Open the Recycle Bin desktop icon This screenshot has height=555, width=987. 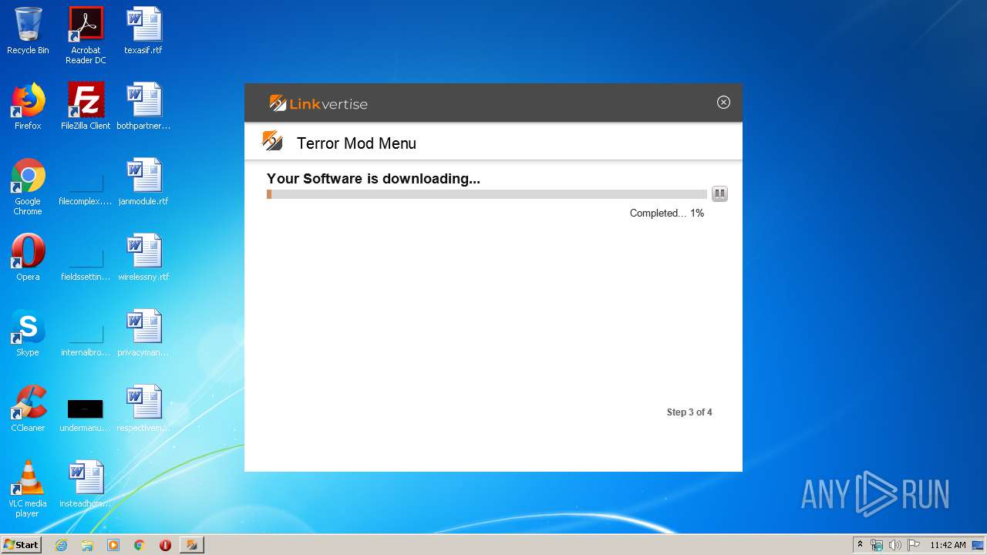(x=28, y=32)
